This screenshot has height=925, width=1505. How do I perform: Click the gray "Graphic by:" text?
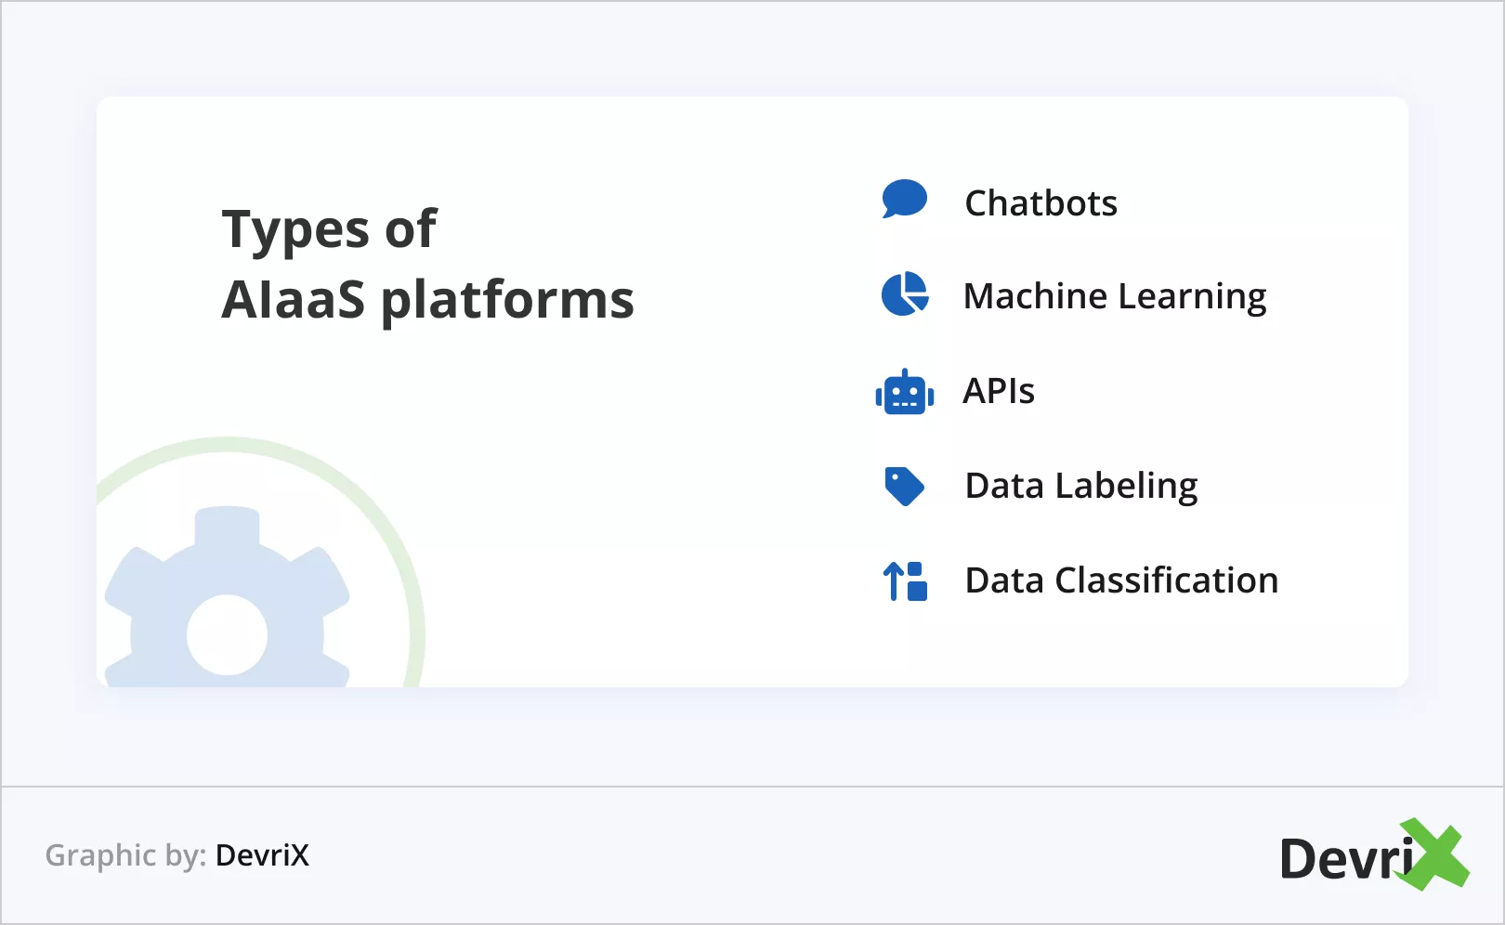pyautogui.click(x=125, y=855)
